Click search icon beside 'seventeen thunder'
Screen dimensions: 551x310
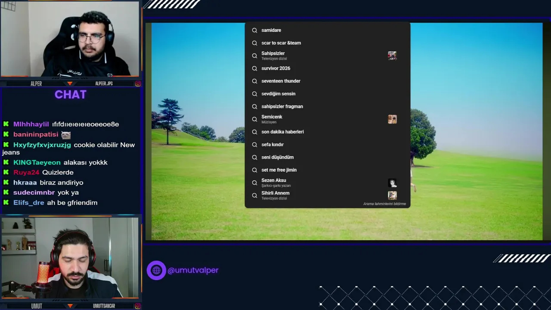[254, 81]
